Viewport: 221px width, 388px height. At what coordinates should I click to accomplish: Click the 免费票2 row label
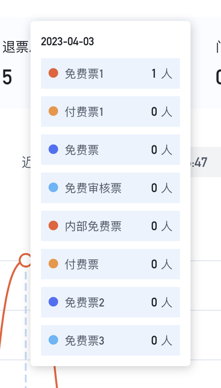tap(85, 302)
